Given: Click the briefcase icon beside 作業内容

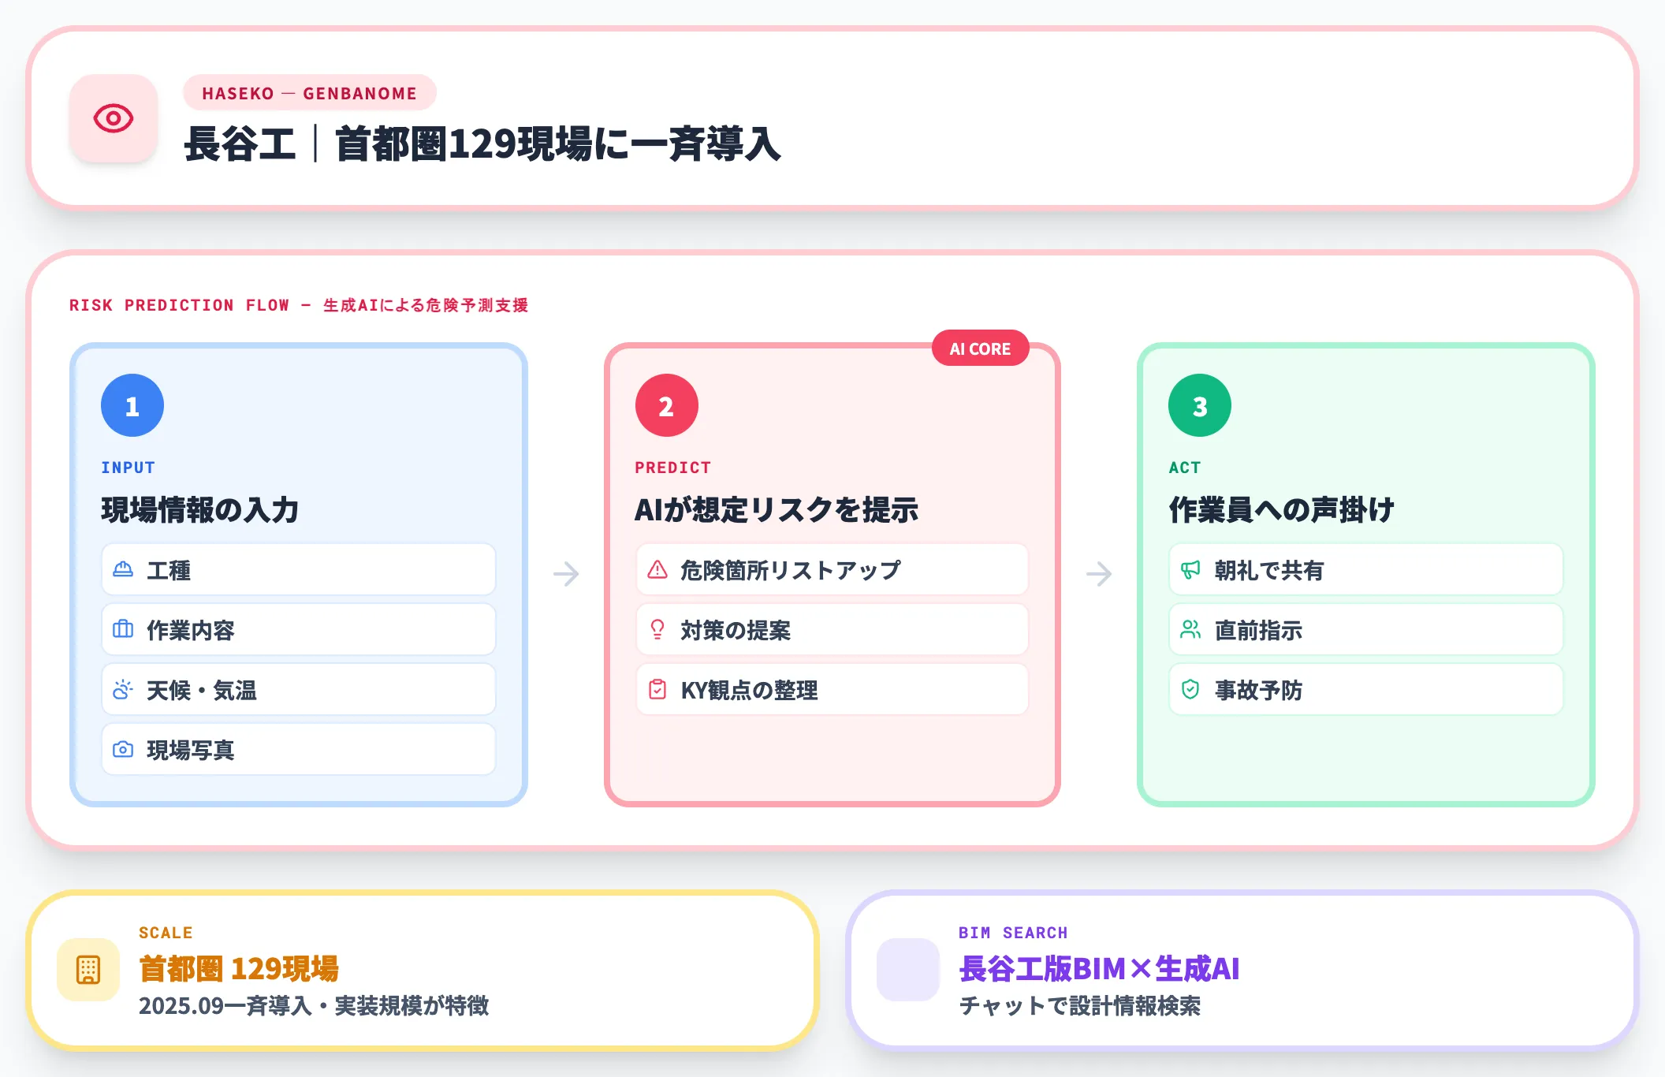Looking at the screenshot, I should coord(123,629).
